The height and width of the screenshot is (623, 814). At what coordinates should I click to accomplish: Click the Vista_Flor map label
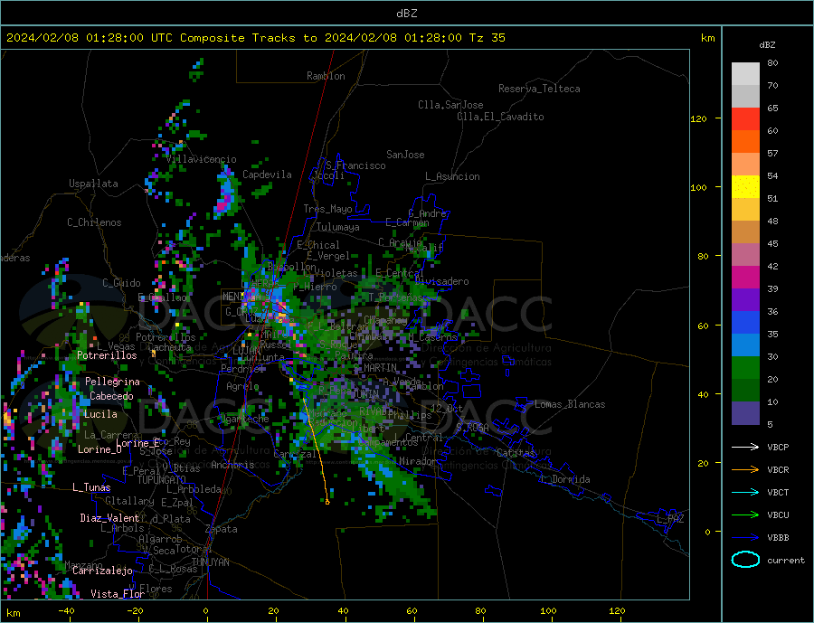click(118, 594)
